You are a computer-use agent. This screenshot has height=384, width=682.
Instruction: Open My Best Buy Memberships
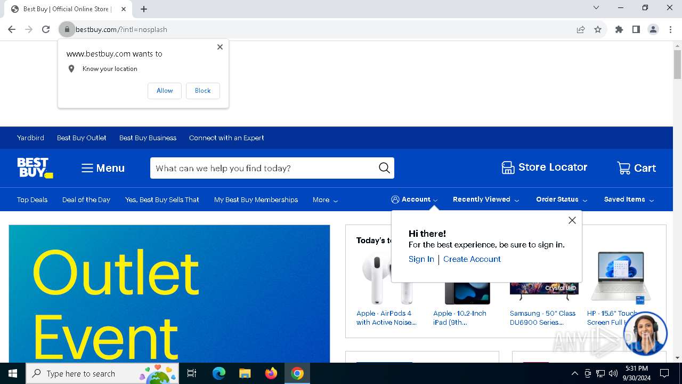[256, 199]
